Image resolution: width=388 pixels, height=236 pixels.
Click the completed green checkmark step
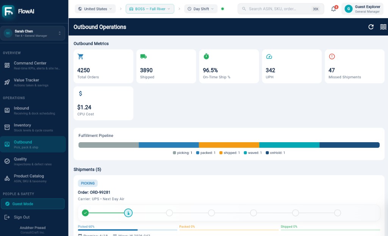85,213
